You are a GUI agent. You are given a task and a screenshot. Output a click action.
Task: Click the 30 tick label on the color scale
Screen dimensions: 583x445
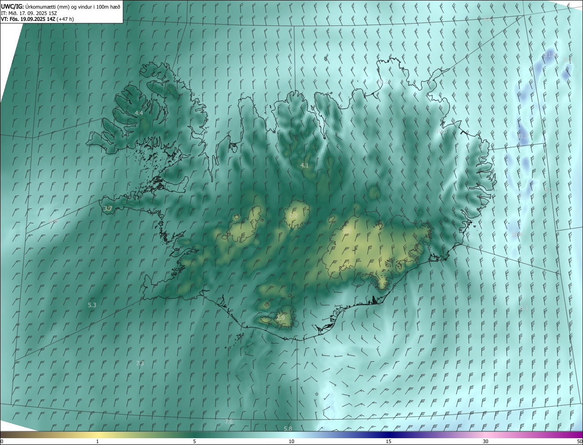[x=486, y=441]
